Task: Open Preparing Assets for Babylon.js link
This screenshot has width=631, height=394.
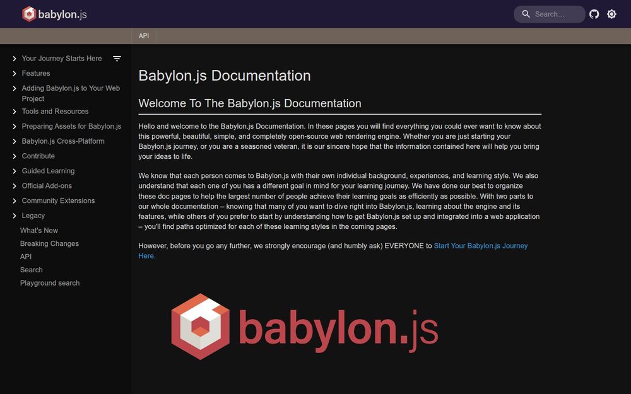Action: point(71,126)
